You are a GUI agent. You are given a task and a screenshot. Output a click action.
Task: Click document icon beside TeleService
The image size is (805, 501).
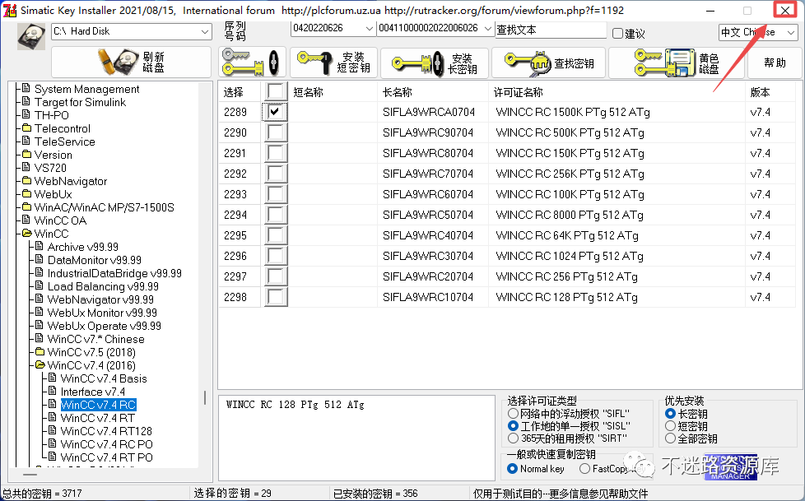coord(26,141)
